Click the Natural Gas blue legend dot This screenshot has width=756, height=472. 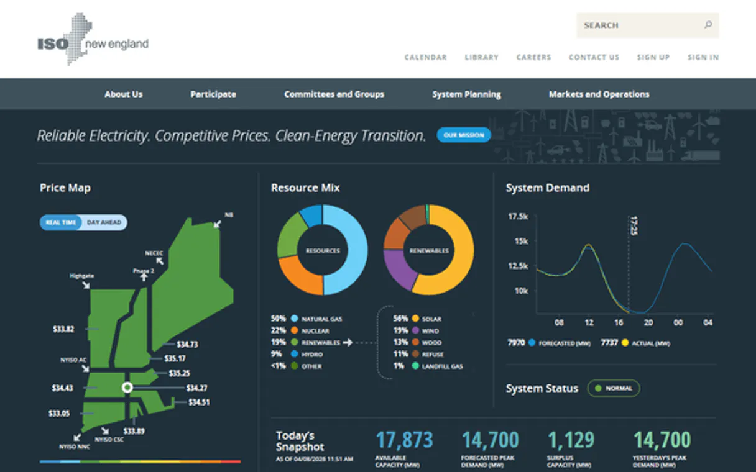tap(293, 319)
